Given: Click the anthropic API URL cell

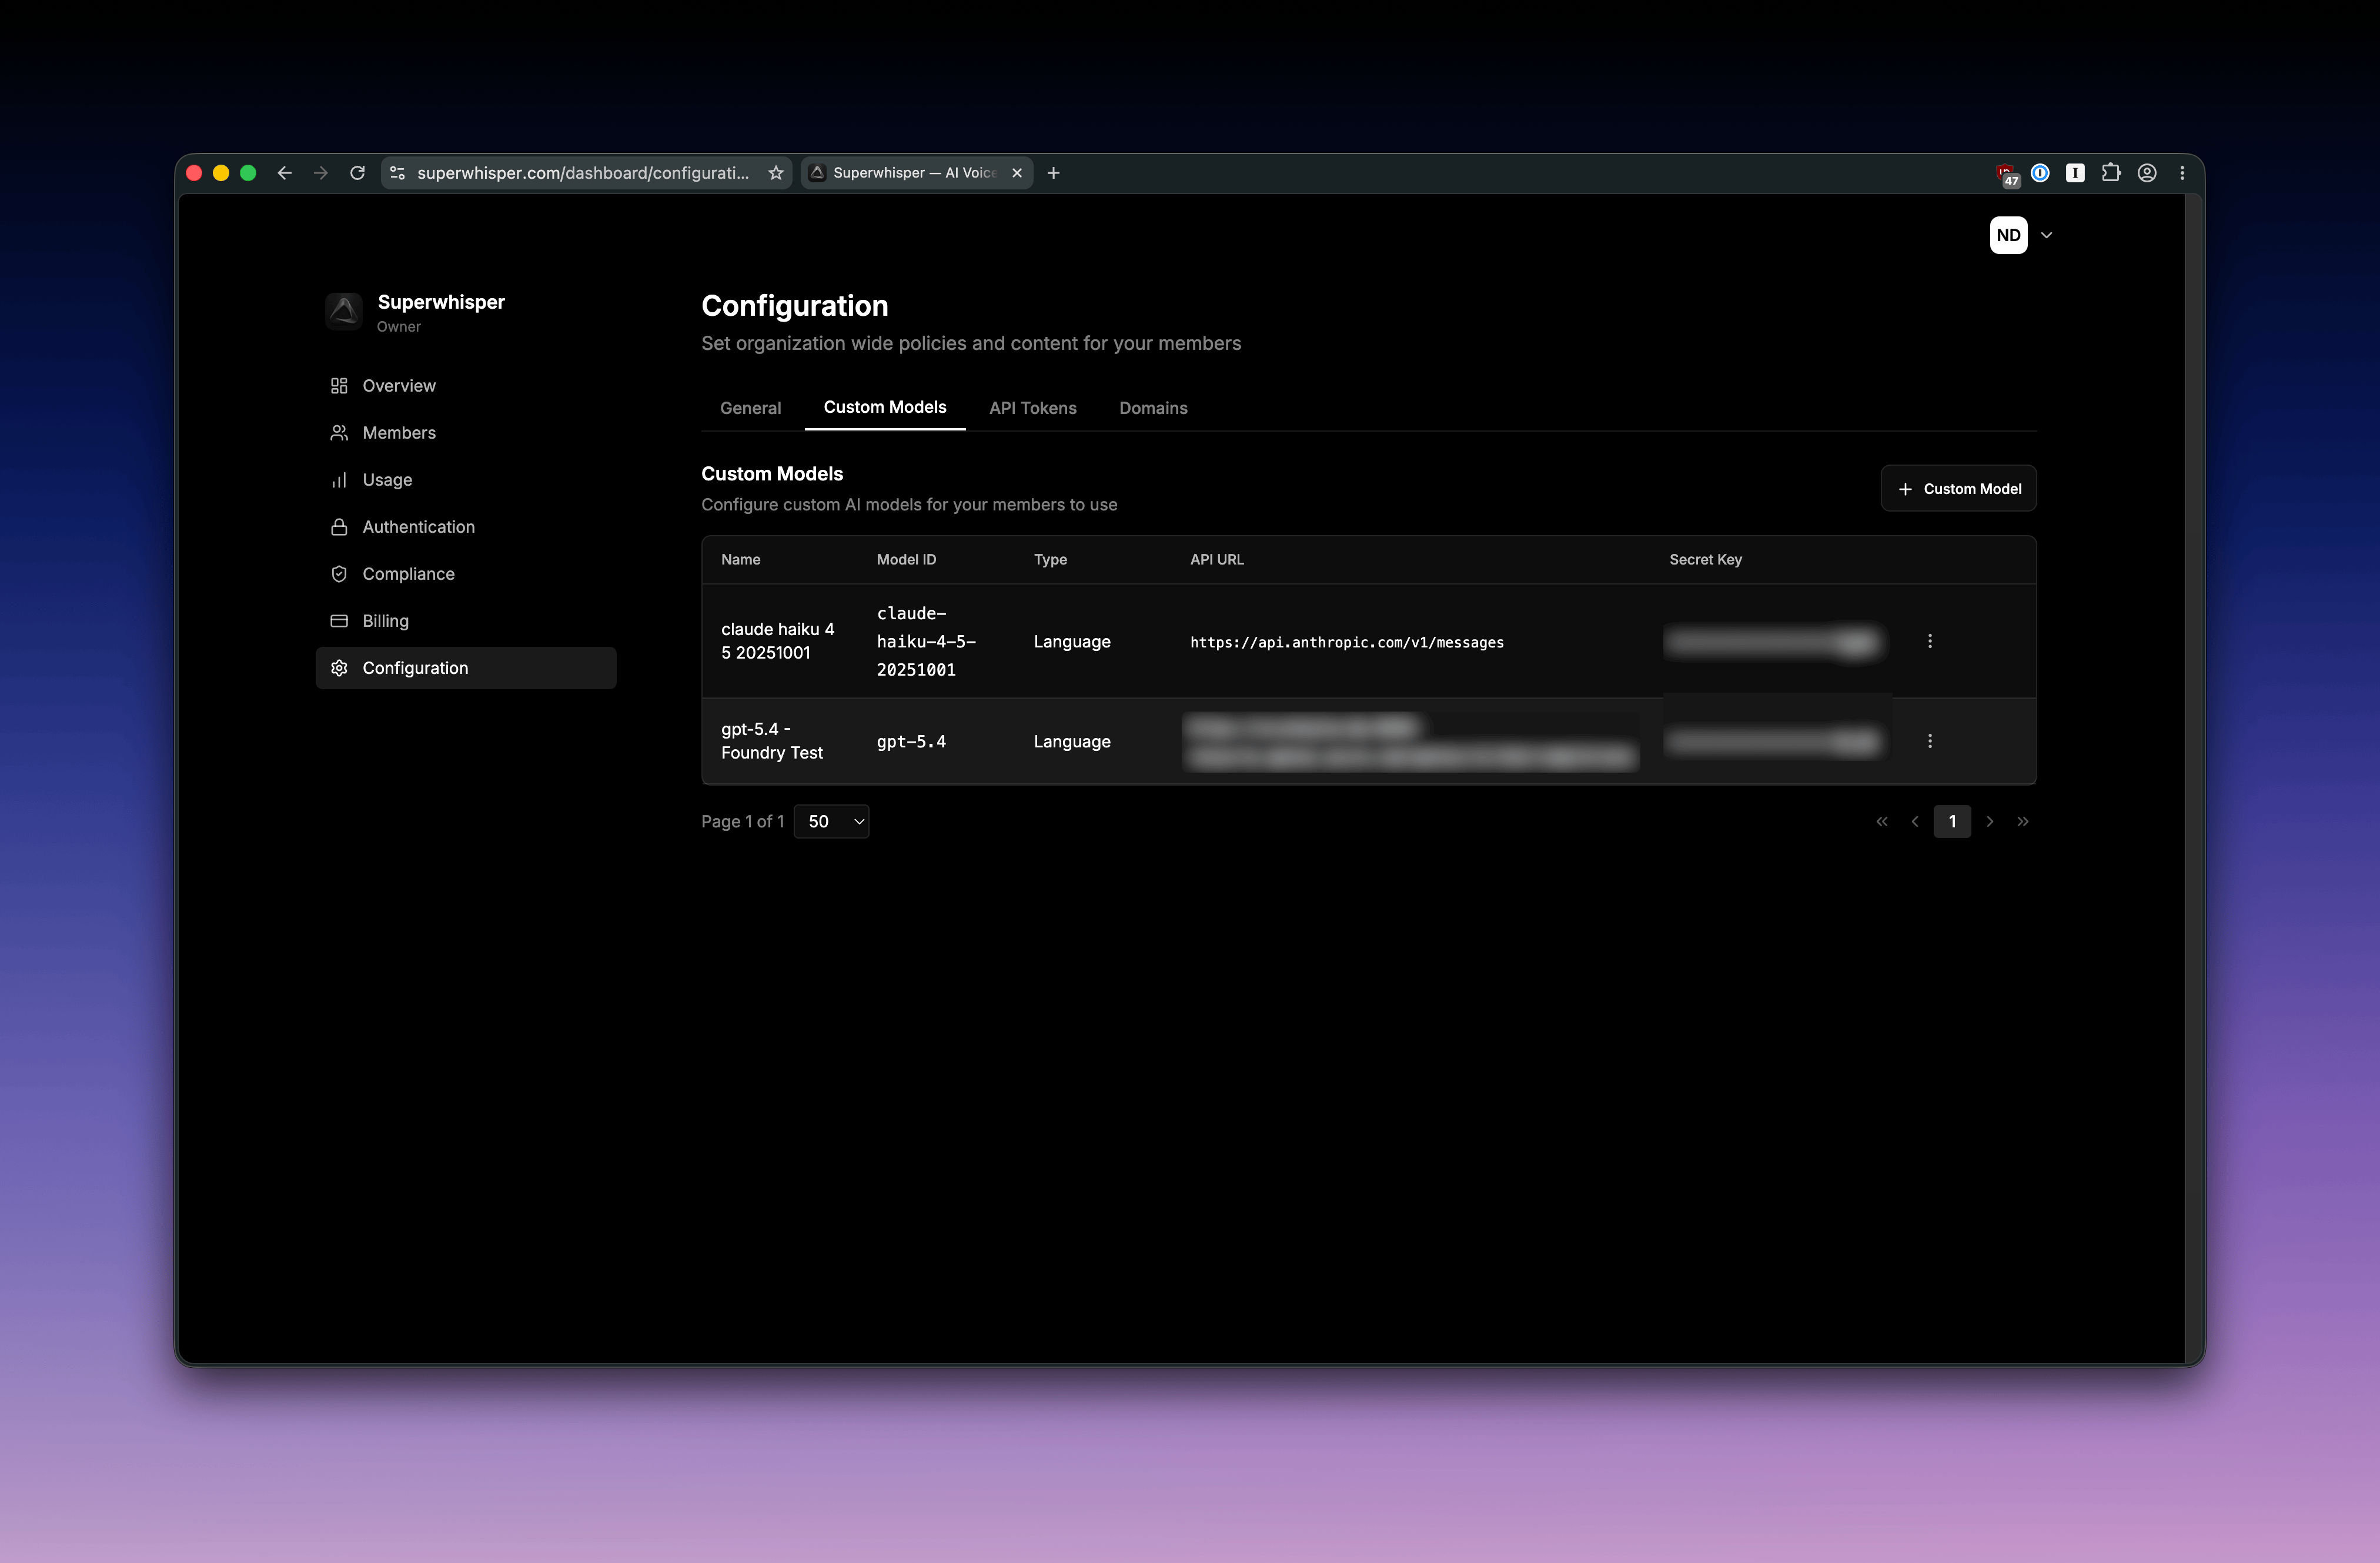Looking at the screenshot, I should [x=1346, y=642].
